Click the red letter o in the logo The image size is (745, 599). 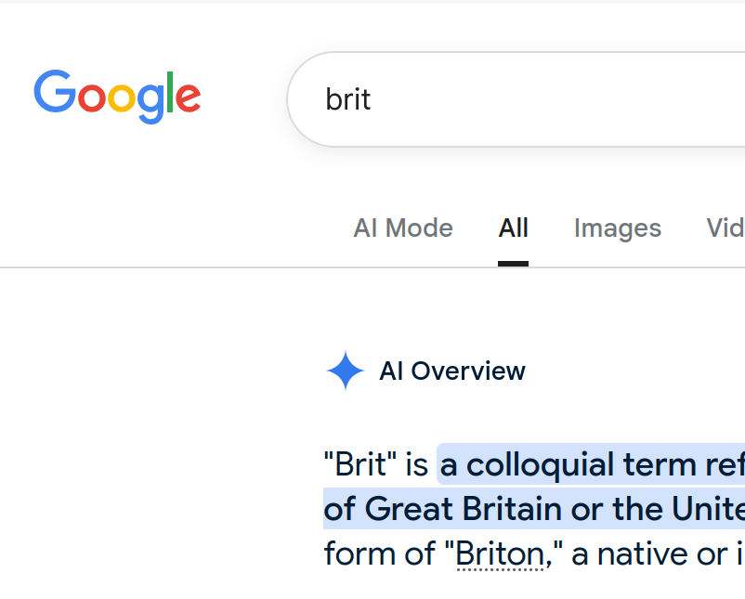pos(92,98)
